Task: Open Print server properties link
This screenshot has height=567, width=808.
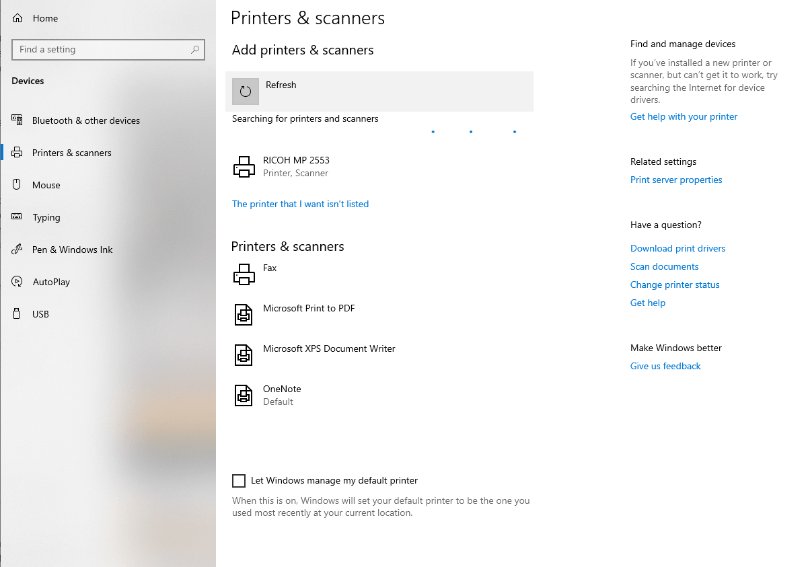Action: (x=676, y=180)
